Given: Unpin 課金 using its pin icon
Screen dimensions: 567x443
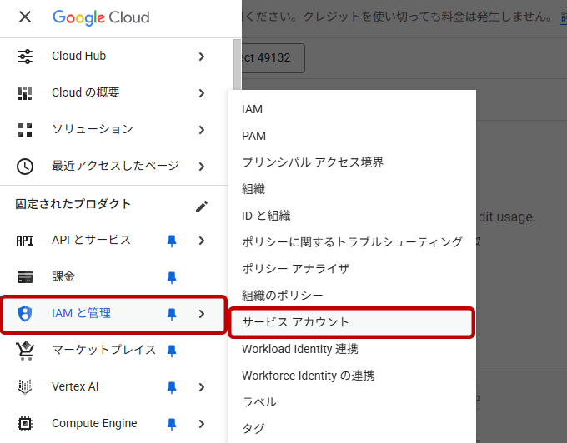Looking at the screenshot, I should coord(172,277).
